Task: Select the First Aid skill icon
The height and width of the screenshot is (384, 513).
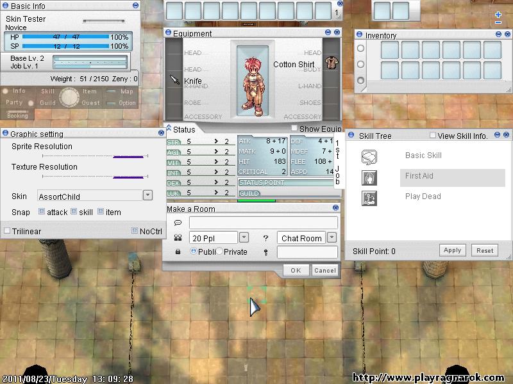Action: pyautogui.click(x=369, y=178)
